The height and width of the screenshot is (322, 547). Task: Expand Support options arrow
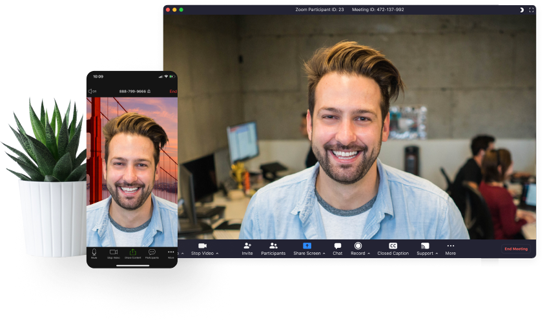(437, 254)
